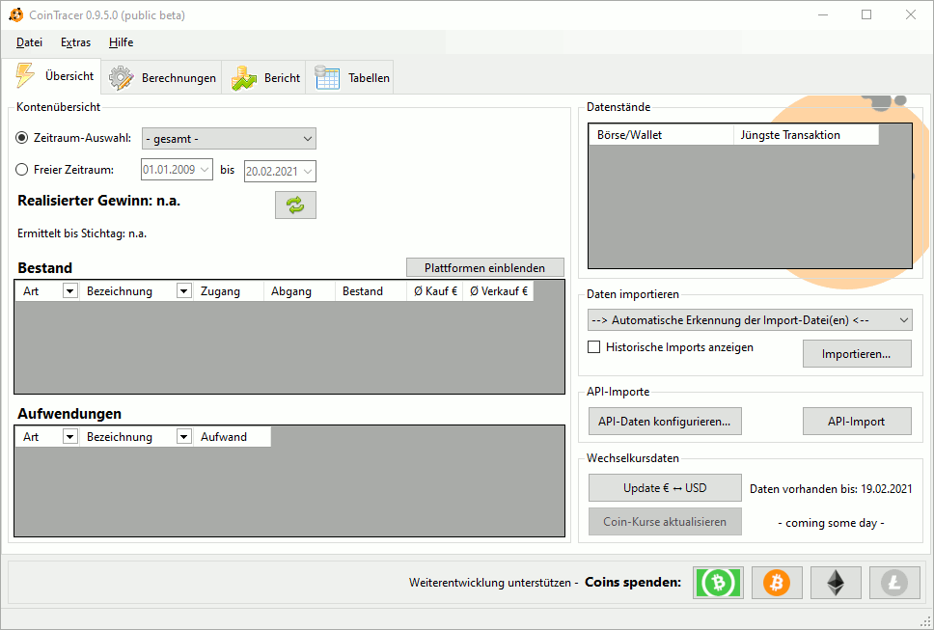Click the Aufwand column header
934x630 pixels.
[x=233, y=437]
